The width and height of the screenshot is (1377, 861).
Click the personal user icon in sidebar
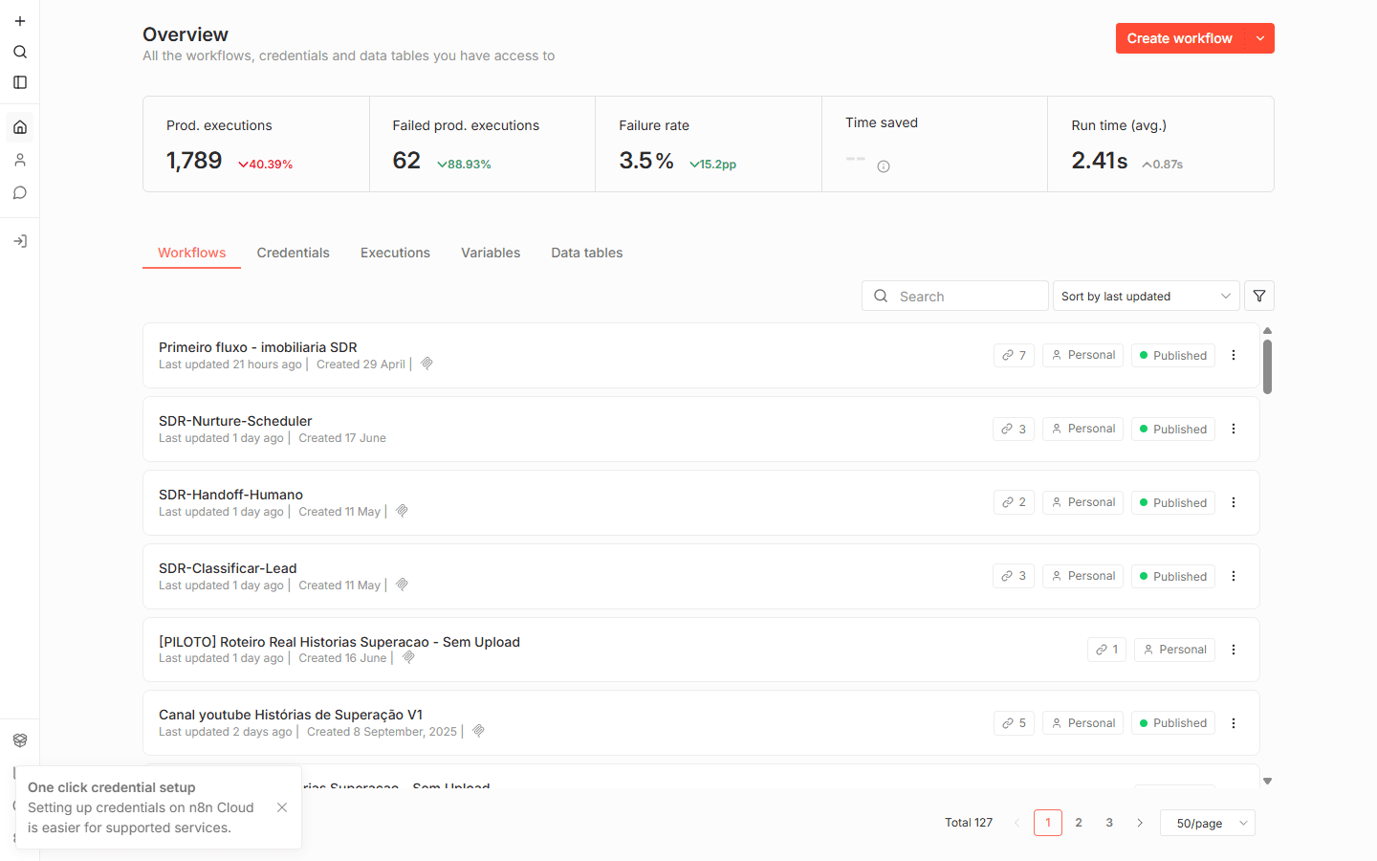tap(20, 160)
